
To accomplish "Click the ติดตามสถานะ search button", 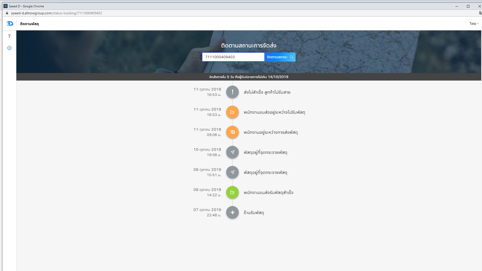I will pyautogui.click(x=277, y=57).
